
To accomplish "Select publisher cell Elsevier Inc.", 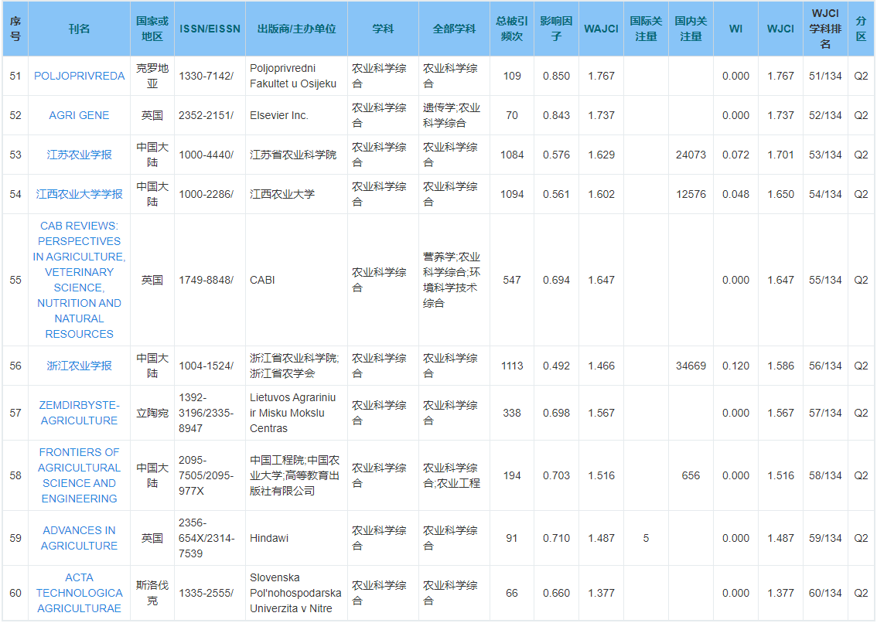I will pyautogui.click(x=296, y=115).
